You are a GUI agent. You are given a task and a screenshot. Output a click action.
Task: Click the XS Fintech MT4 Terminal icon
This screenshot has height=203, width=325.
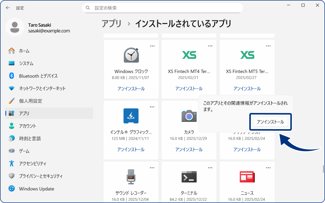[x=189, y=55]
